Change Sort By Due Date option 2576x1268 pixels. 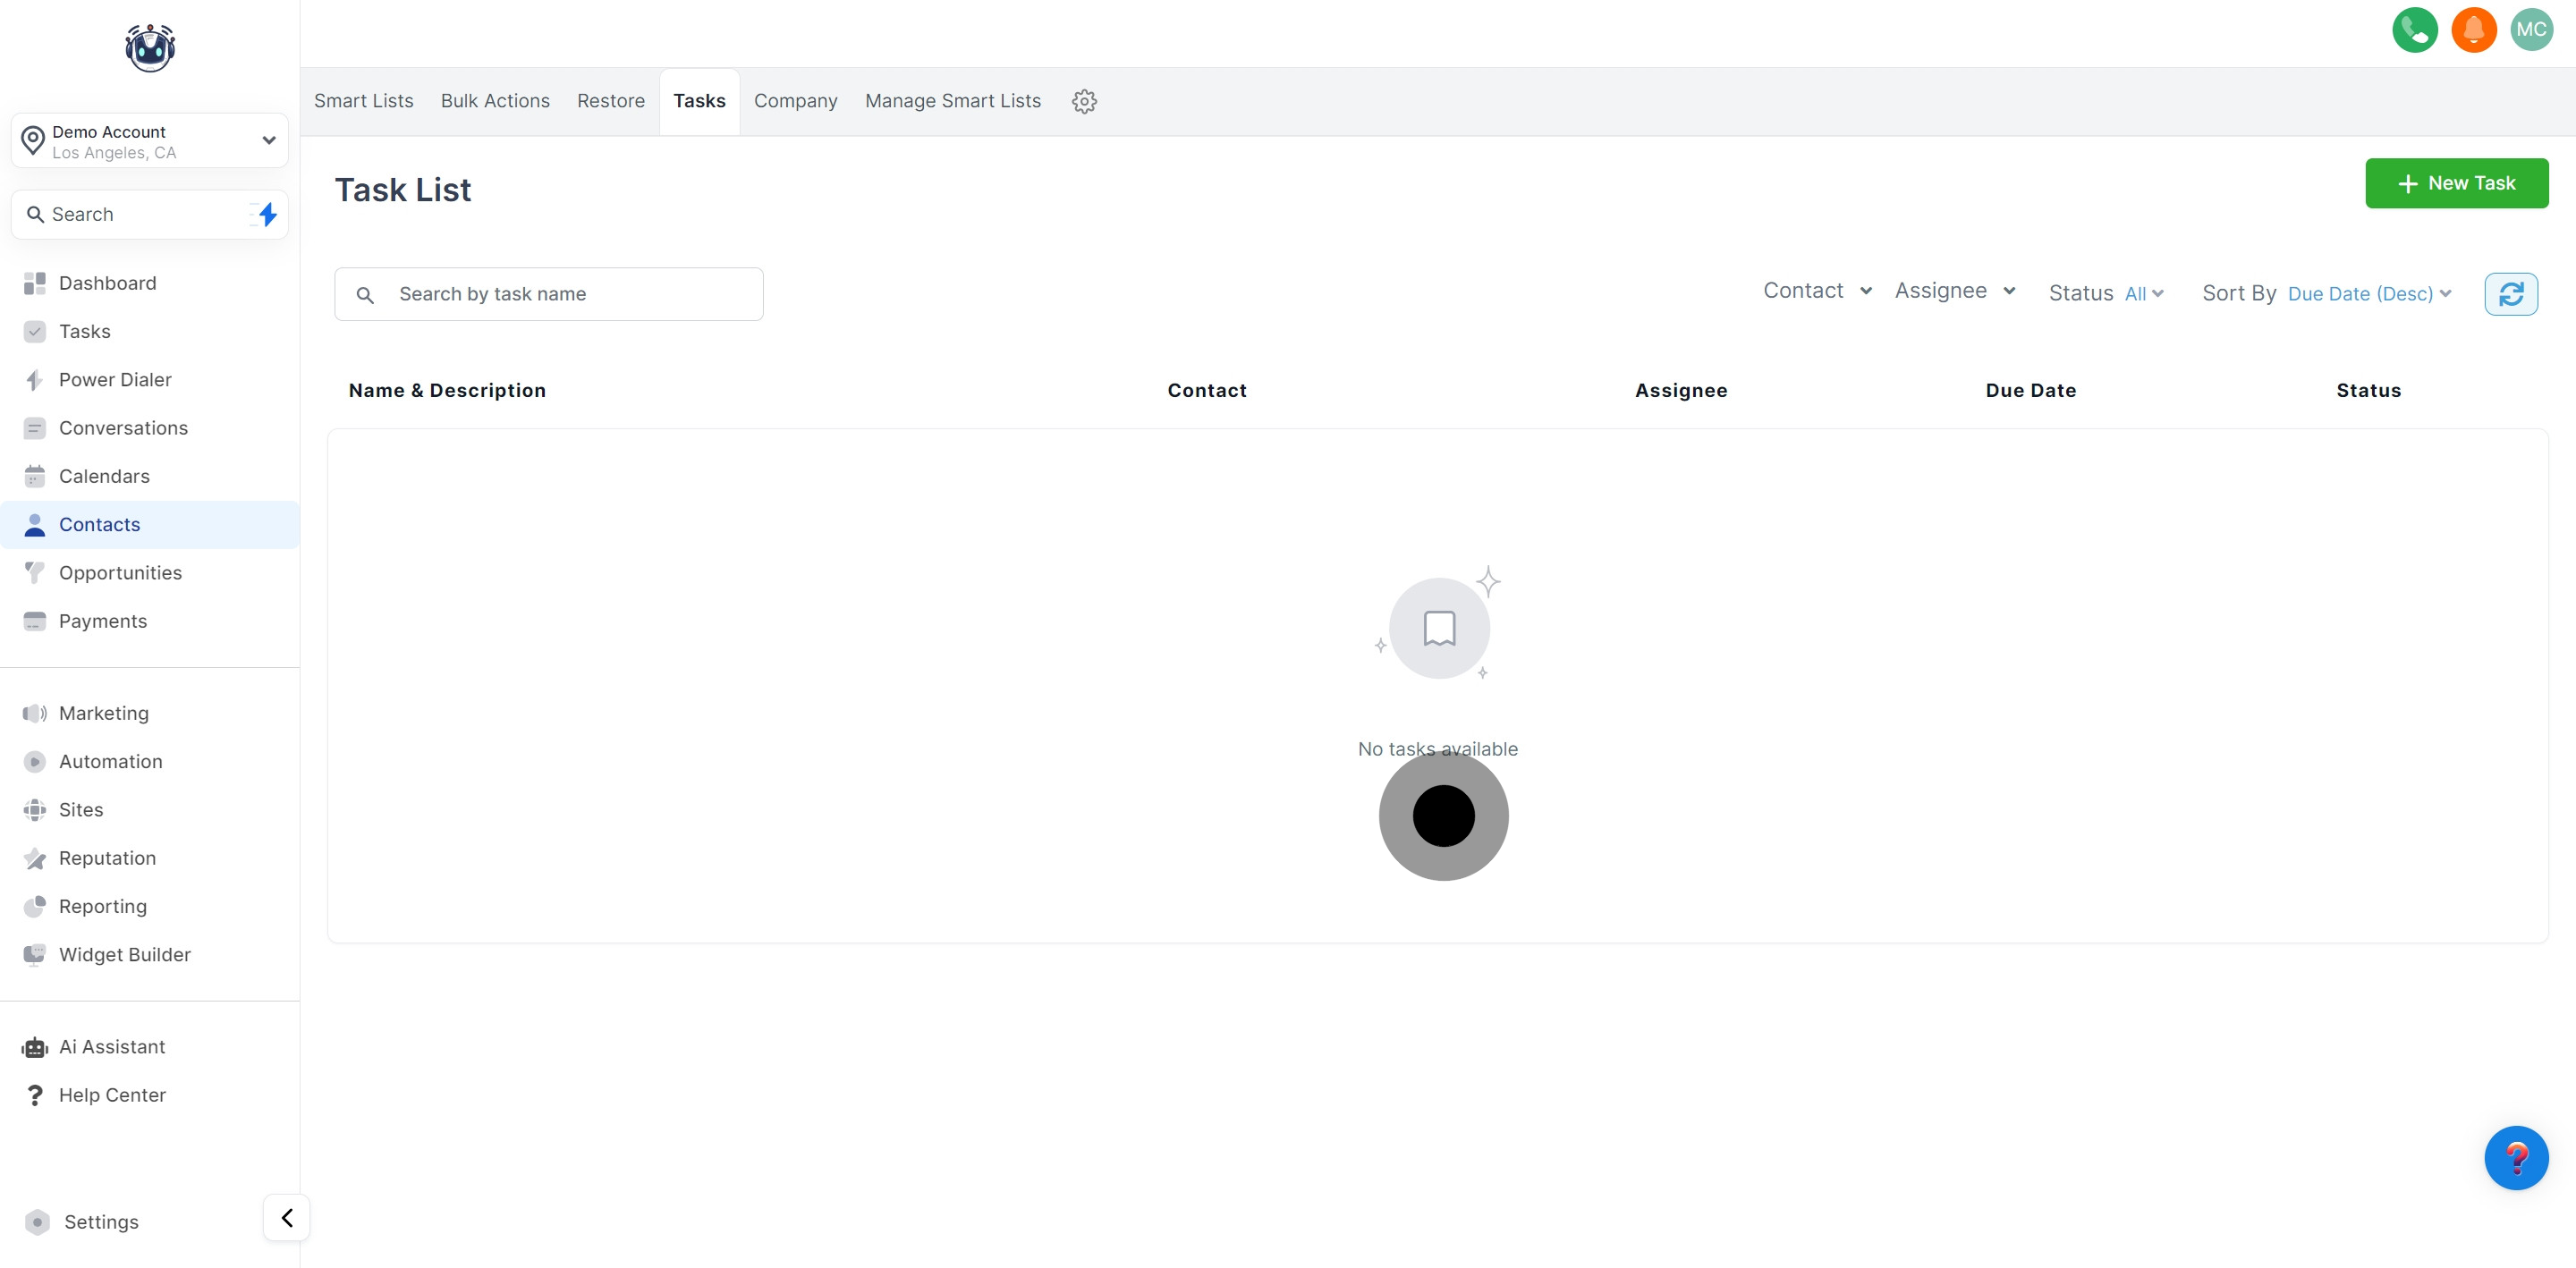click(2368, 294)
